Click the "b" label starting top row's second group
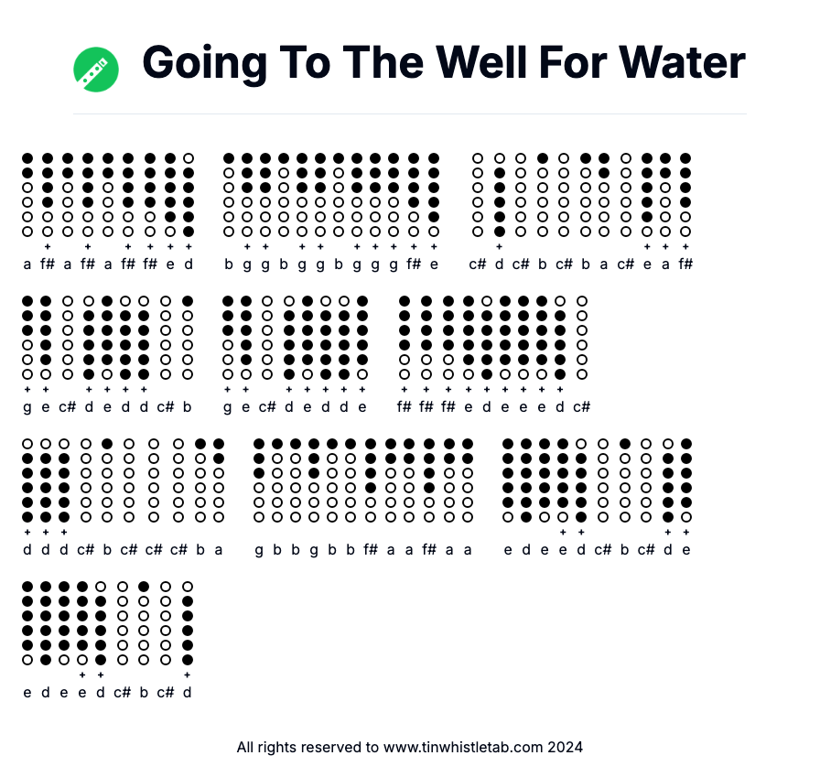Viewport: 820px width, 777px height. pyautogui.click(x=229, y=264)
